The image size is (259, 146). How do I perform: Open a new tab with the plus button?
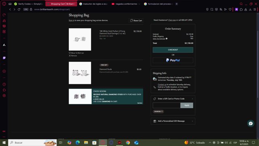click(176, 4)
